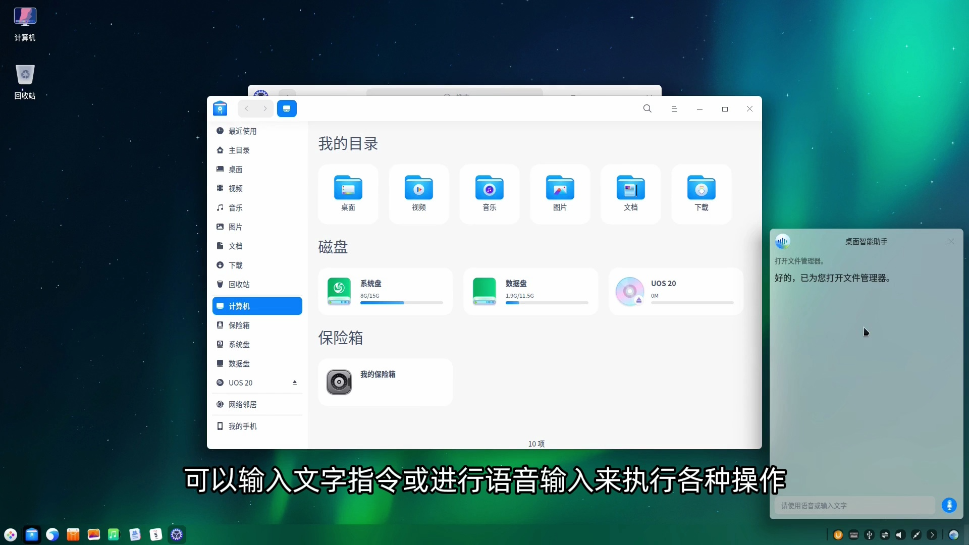Click the assistant voice logo icon
Viewport: 969px width, 545px height.
[783, 241]
